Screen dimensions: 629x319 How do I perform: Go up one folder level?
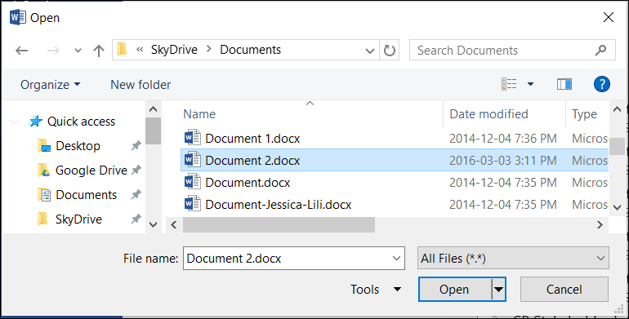(98, 51)
